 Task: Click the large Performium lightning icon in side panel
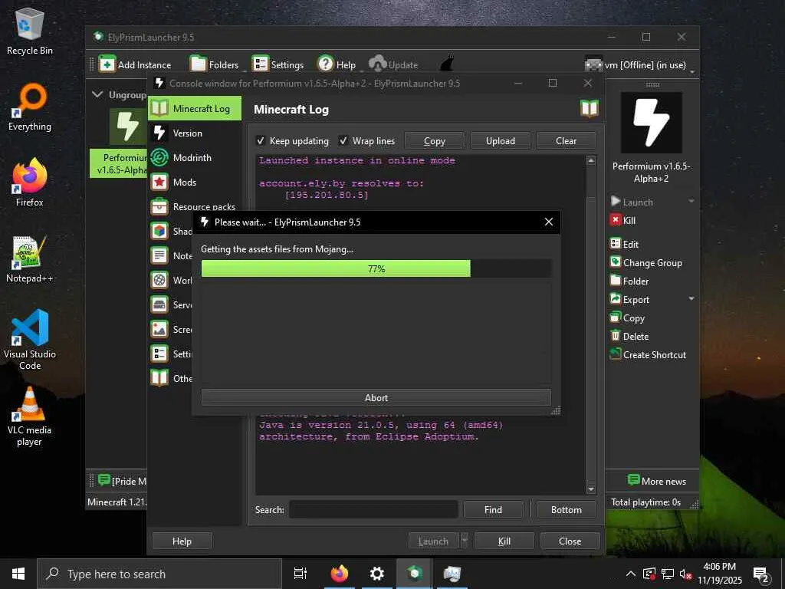click(x=651, y=123)
